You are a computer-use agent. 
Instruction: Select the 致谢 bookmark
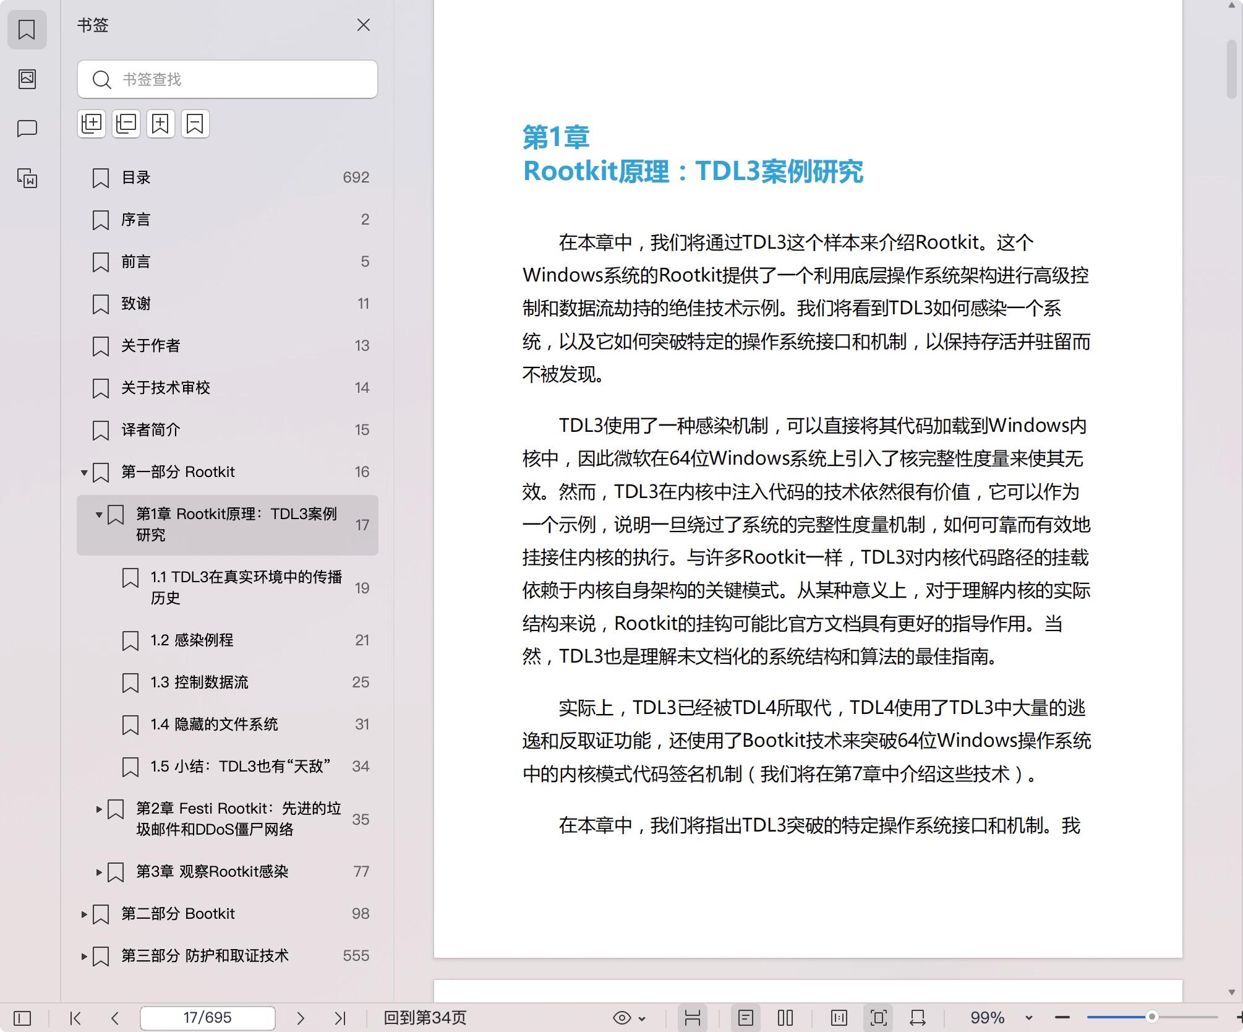pyautogui.click(x=228, y=304)
